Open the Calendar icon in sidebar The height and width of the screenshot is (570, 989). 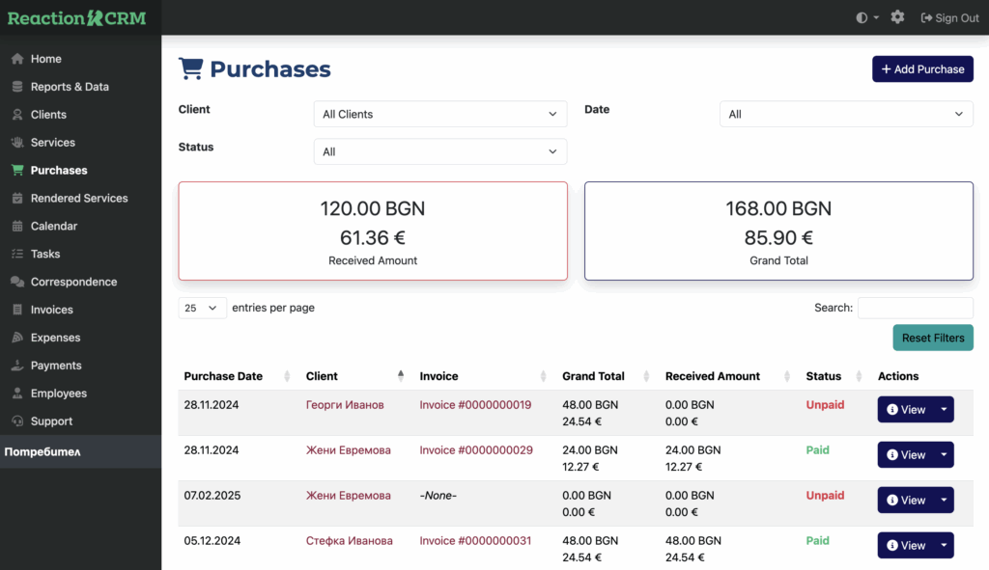17,226
